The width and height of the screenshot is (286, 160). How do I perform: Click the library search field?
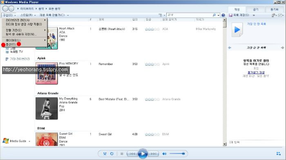[190, 15]
